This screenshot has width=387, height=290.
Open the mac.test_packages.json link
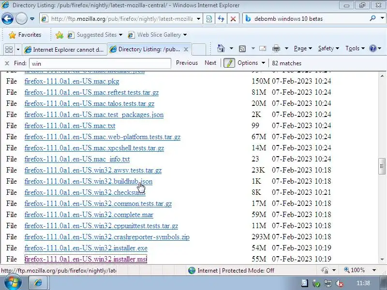(94, 115)
